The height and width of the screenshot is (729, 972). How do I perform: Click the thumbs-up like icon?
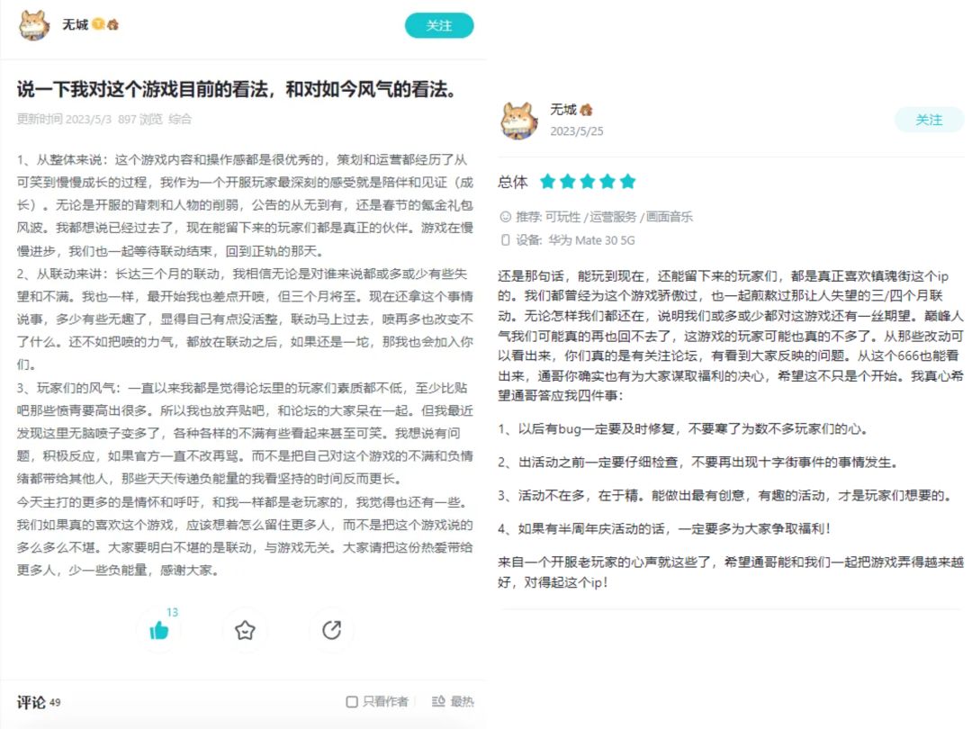tap(158, 631)
